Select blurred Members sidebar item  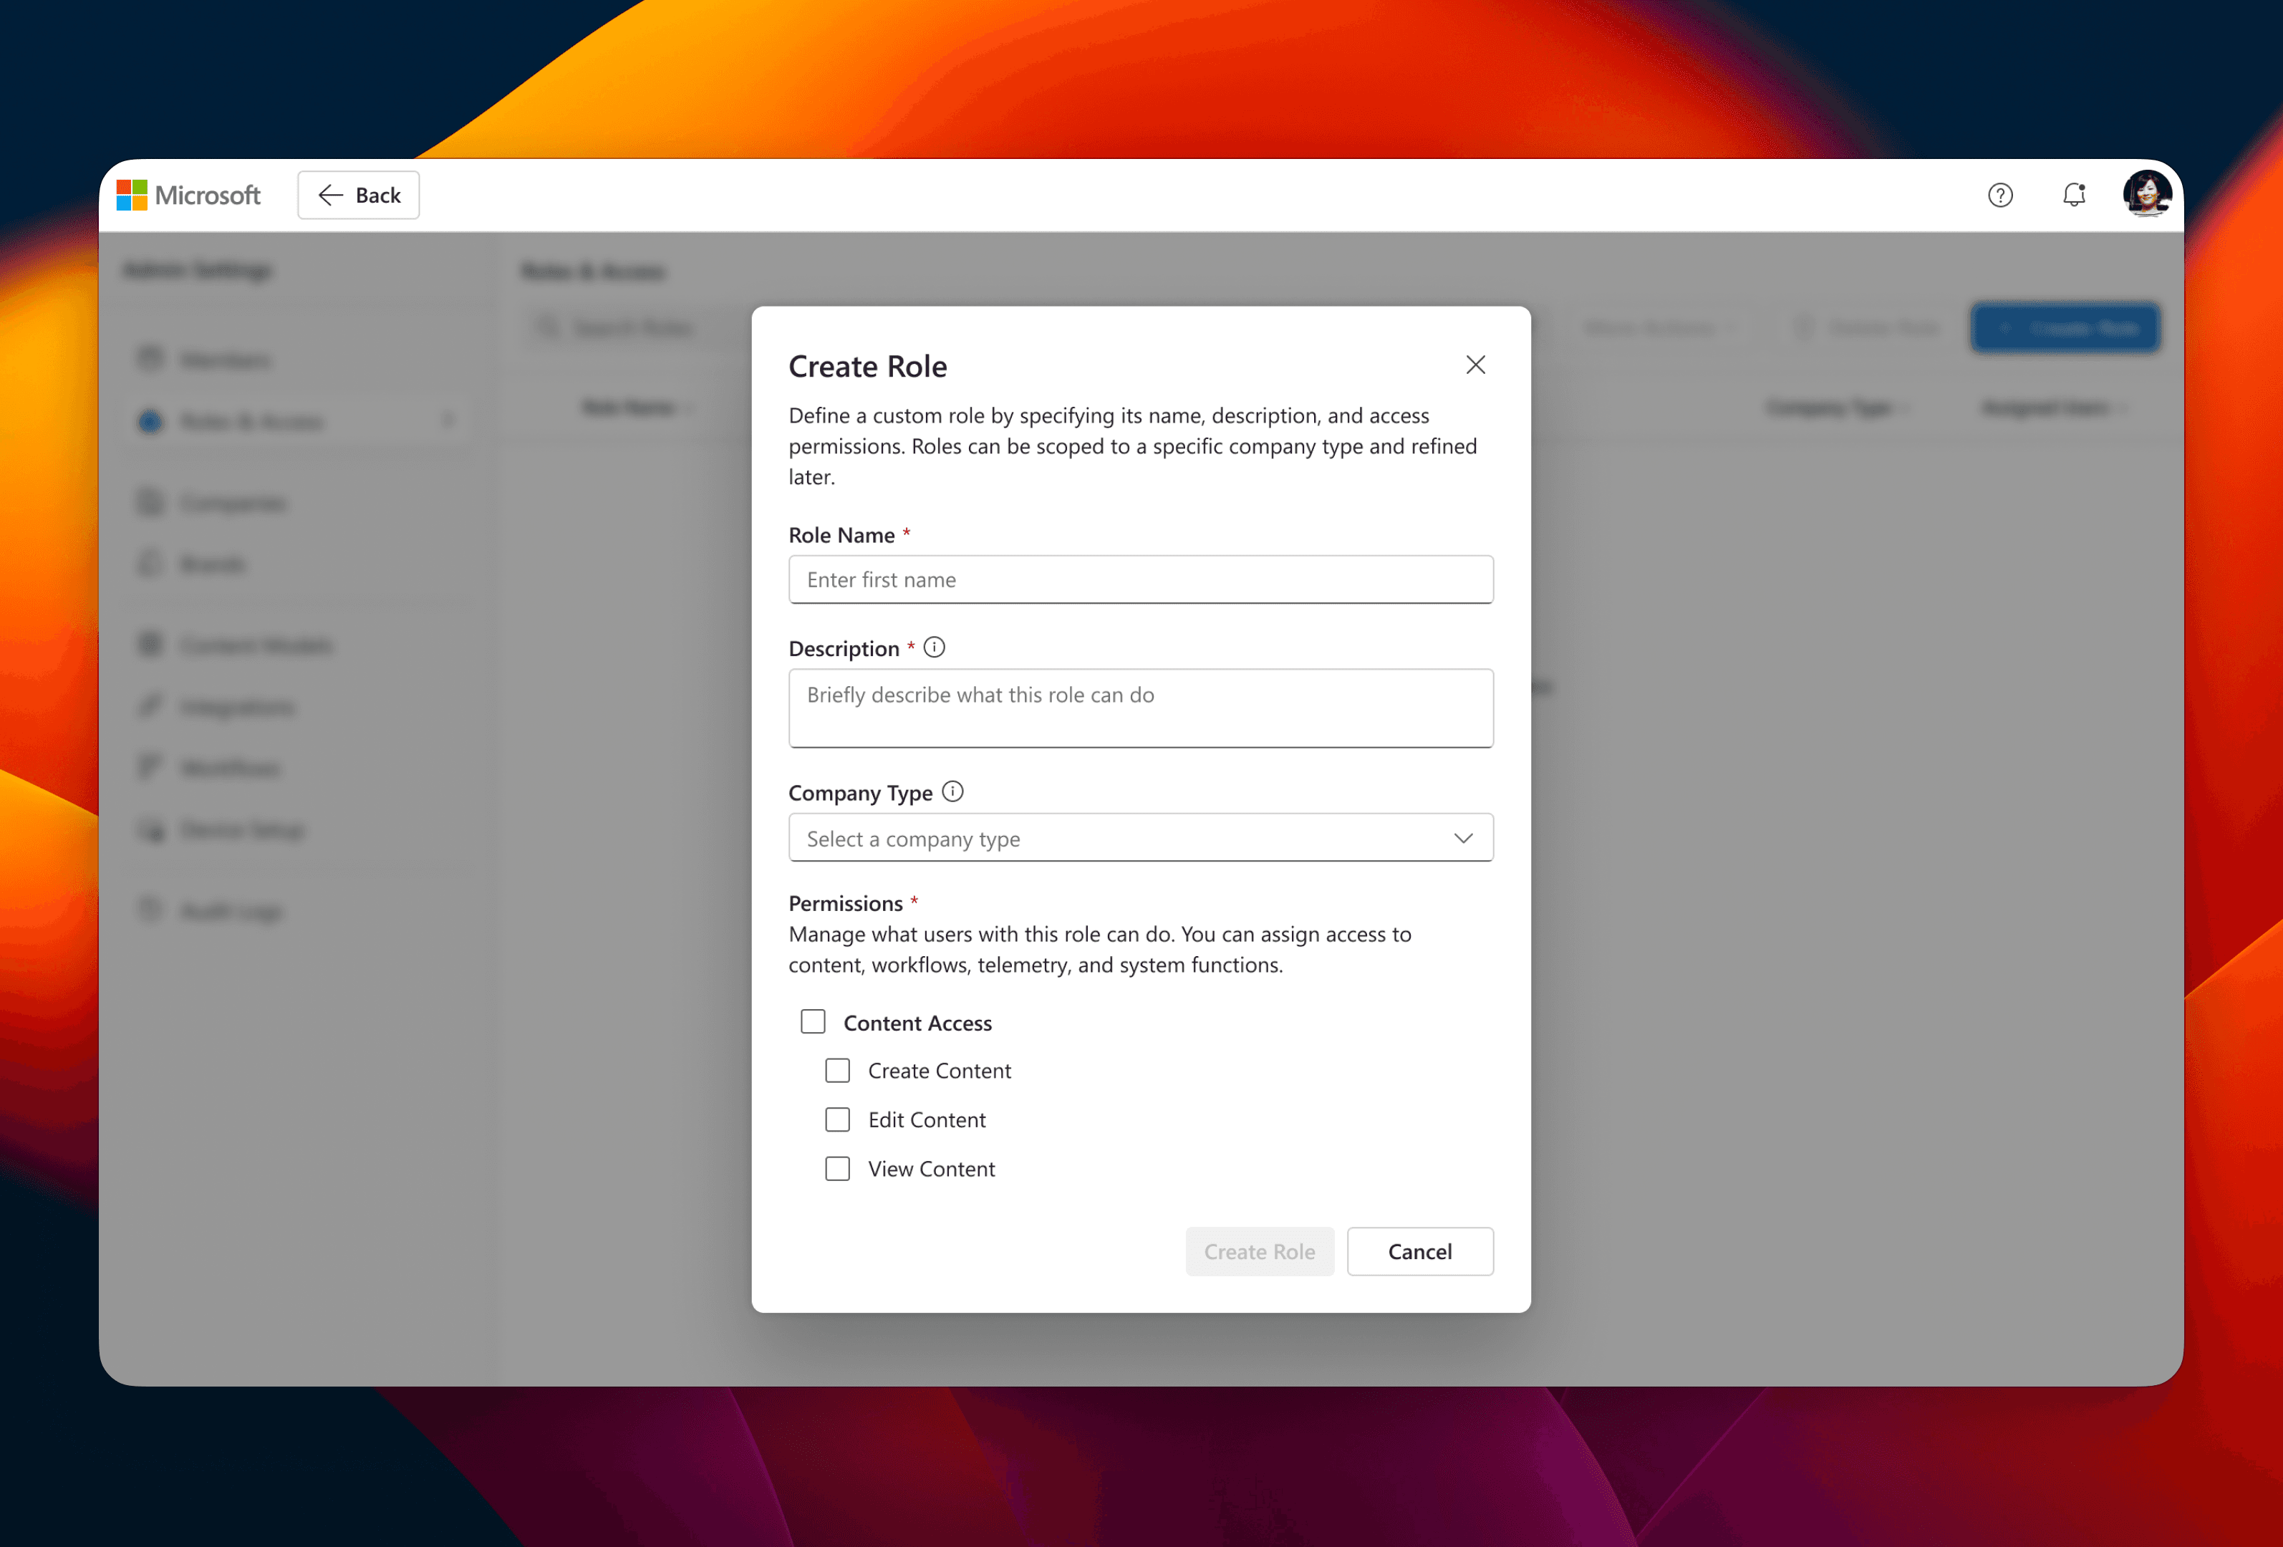coord(225,360)
